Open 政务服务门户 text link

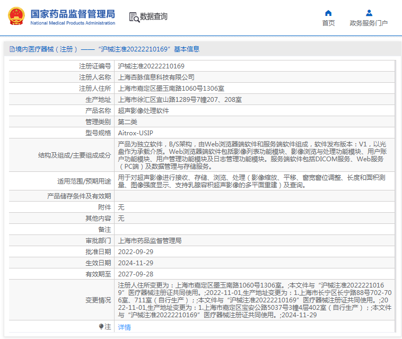[x=369, y=23]
